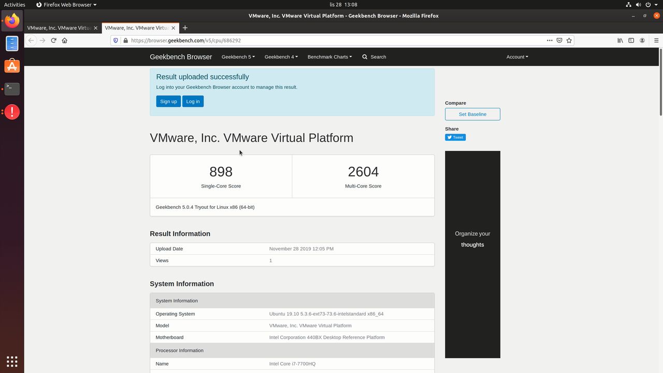This screenshot has height=373, width=663.
Task: Click the 898 single-core score
Action: (221, 171)
